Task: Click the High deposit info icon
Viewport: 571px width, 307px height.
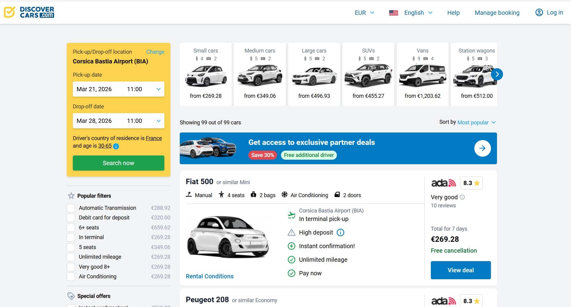Action: coord(340,232)
